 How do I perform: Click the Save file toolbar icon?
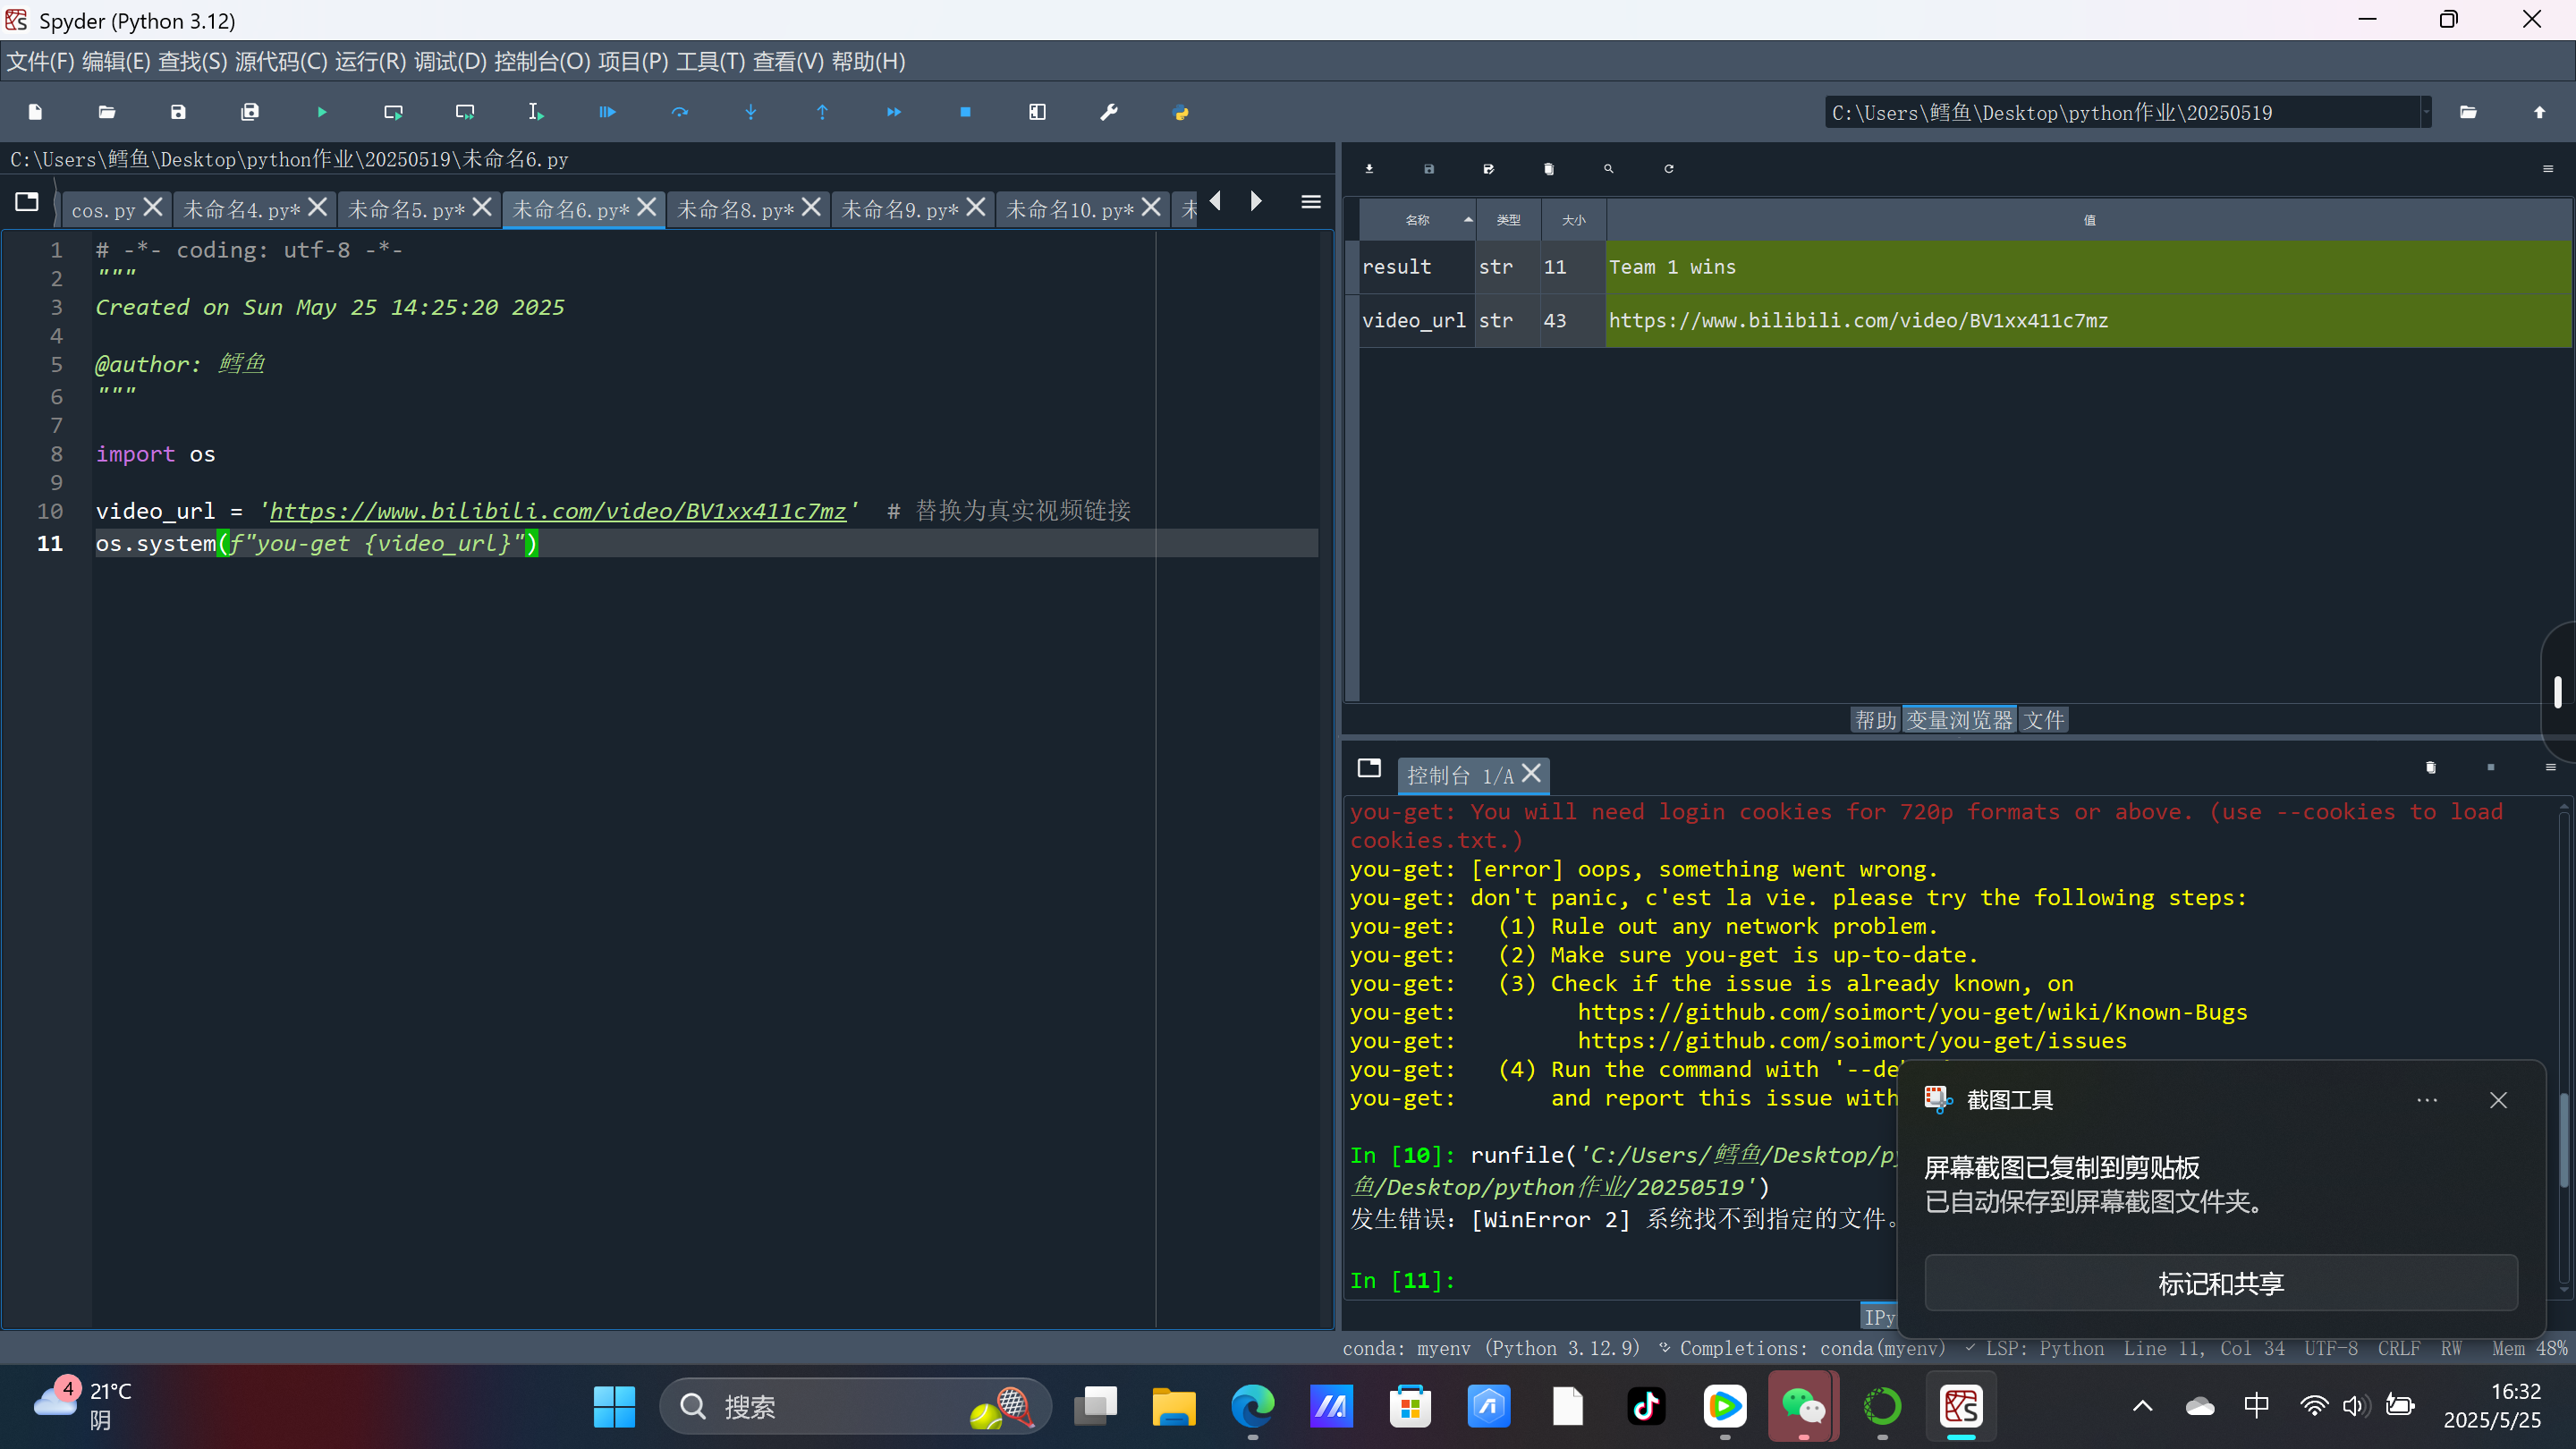178,112
